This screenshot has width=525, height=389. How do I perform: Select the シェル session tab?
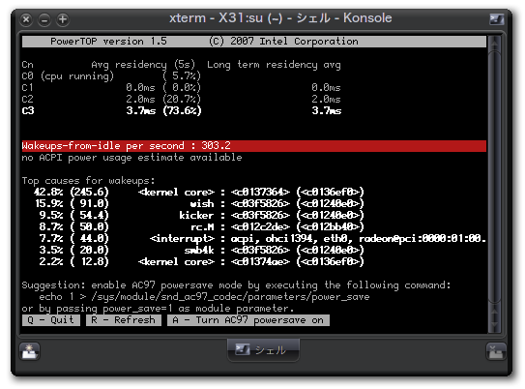point(263,350)
